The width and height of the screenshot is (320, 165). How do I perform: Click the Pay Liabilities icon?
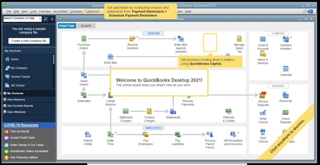point(177,134)
